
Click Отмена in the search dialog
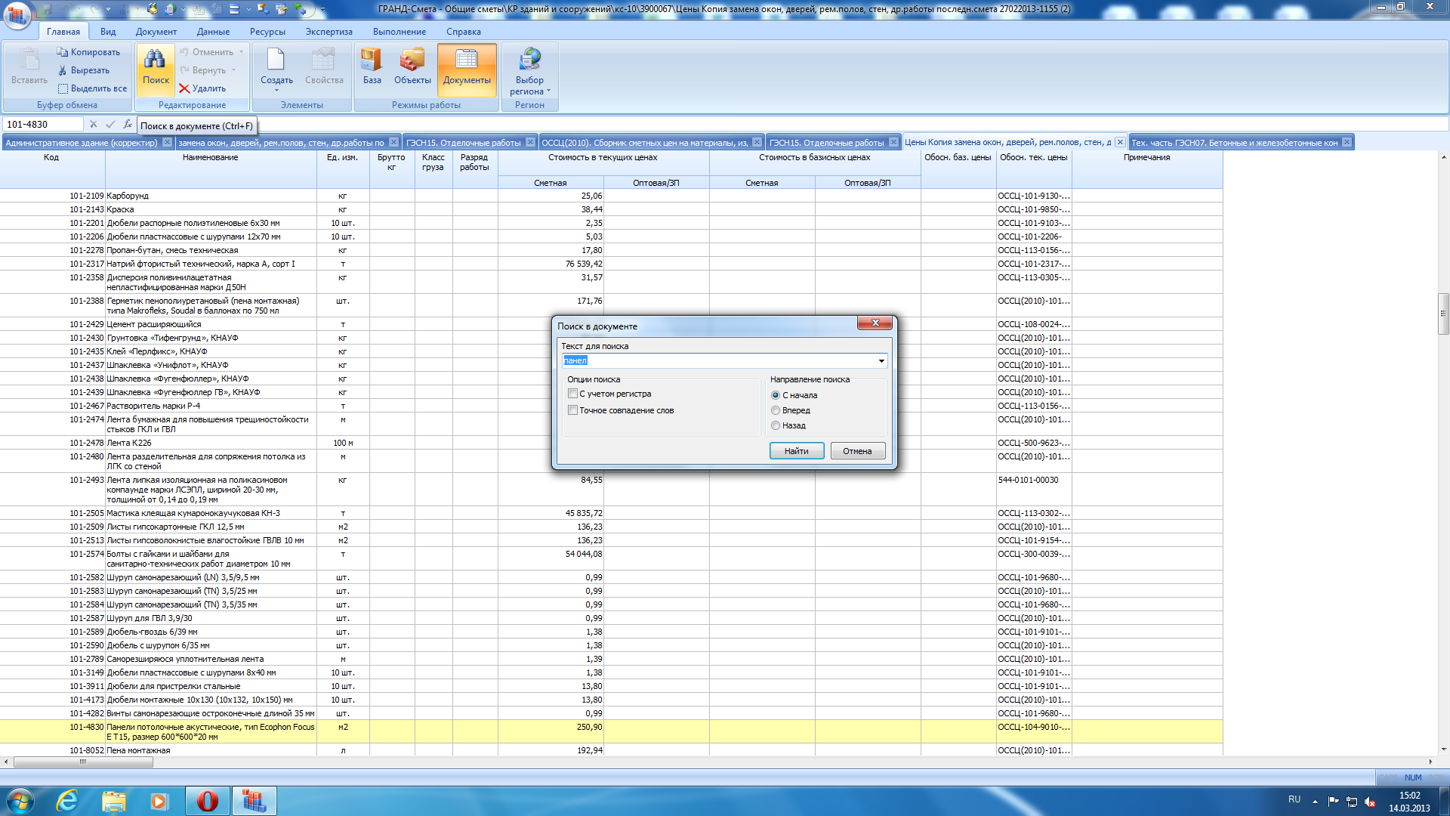[x=857, y=451]
